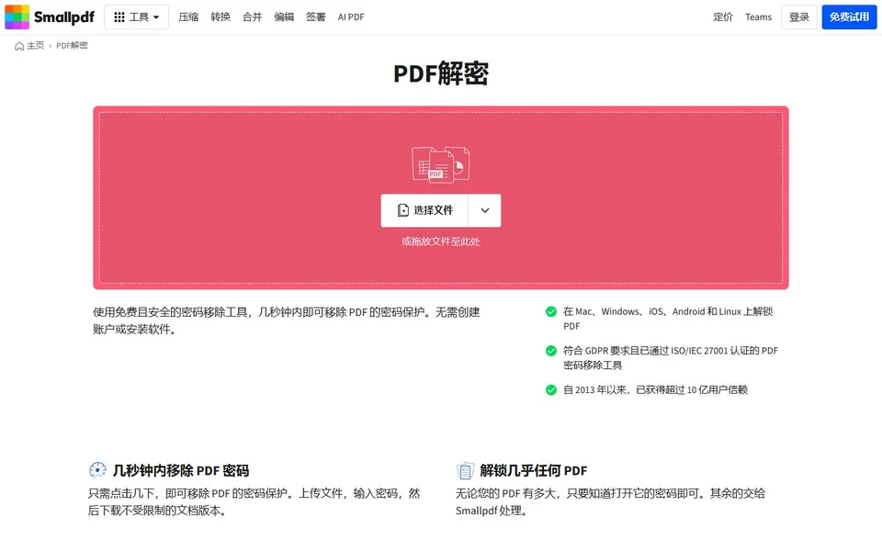The width and height of the screenshot is (882, 551).
Task: Open the AI PDF menu item
Action: point(351,17)
